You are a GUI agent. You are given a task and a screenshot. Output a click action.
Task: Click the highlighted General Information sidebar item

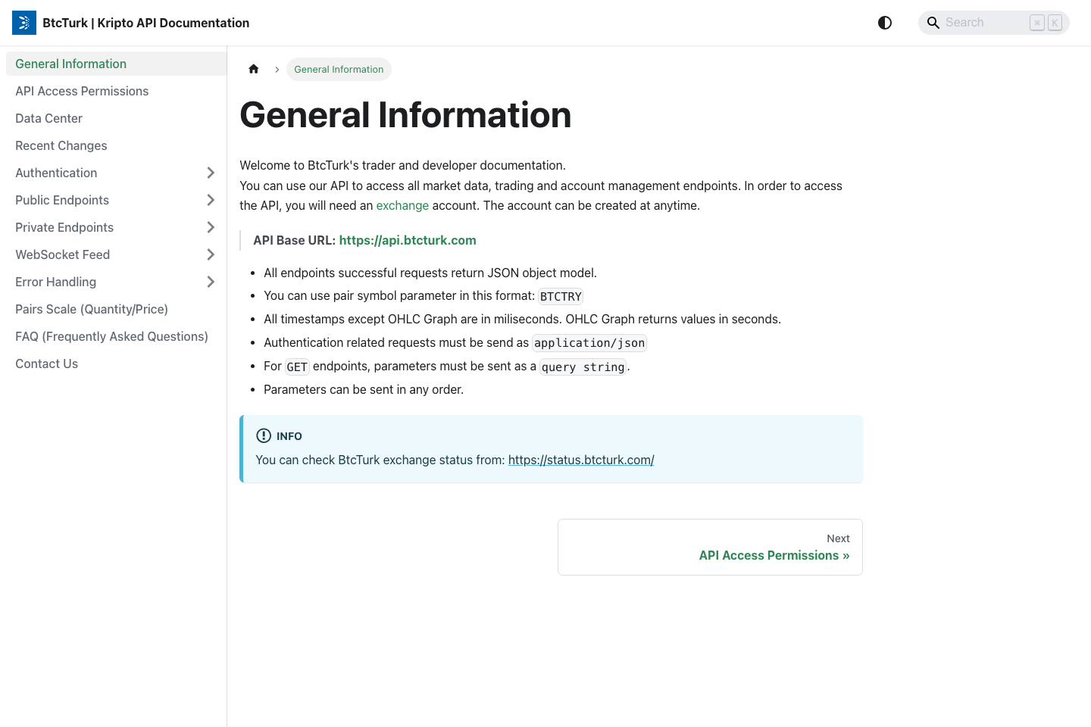click(70, 64)
